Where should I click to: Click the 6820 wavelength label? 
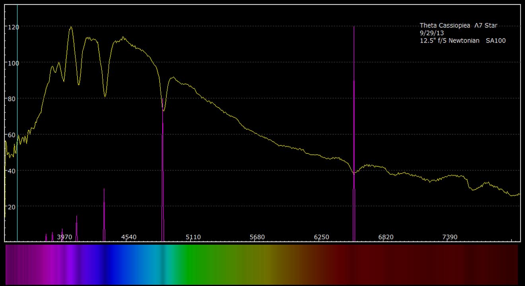(x=386, y=237)
